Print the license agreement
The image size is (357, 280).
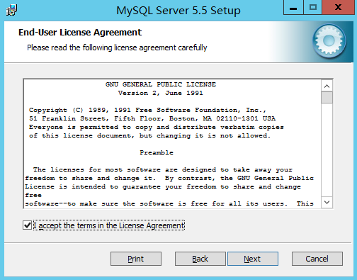[x=136, y=259]
